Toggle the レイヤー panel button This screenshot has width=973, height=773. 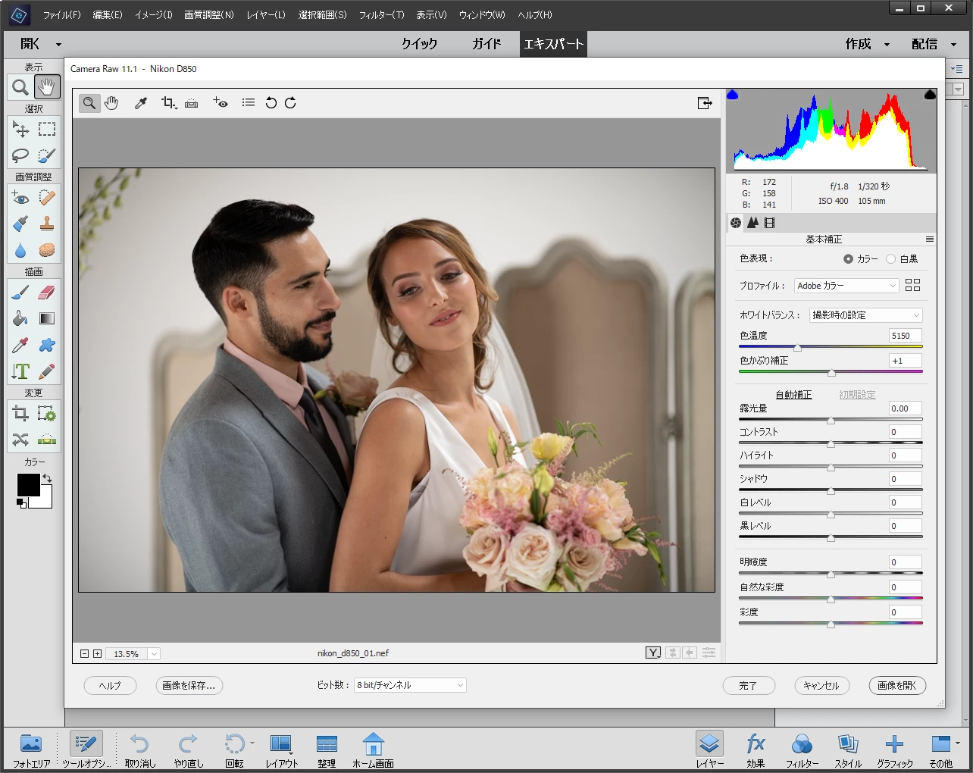[709, 750]
